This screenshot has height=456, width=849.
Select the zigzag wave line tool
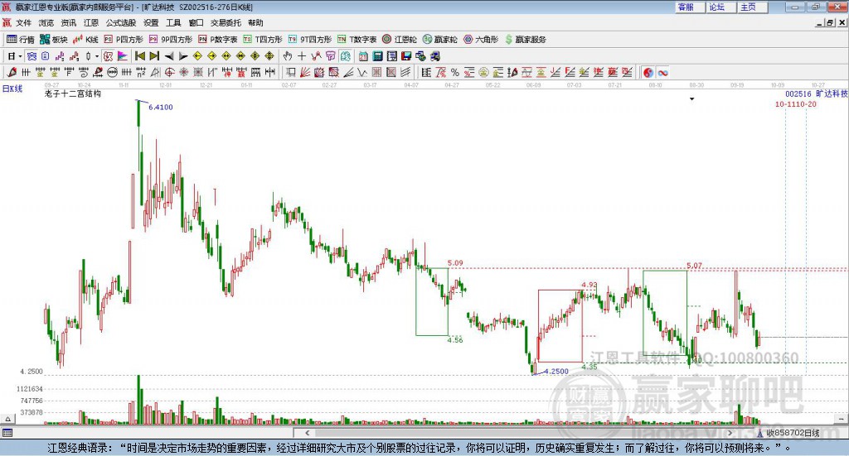[x=361, y=72]
